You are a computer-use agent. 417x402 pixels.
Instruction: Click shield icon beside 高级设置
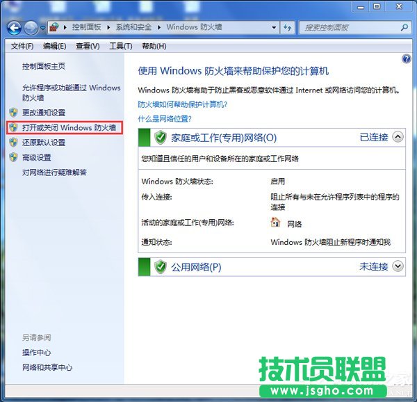13,157
